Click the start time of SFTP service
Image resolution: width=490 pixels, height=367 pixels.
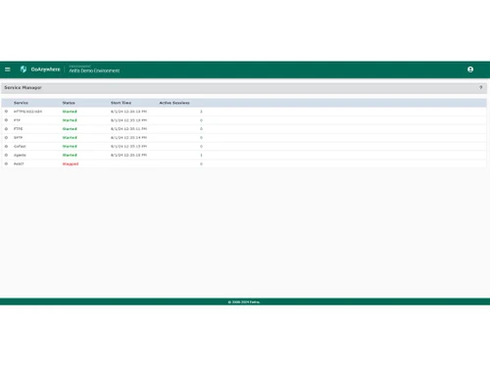click(128, 138)
